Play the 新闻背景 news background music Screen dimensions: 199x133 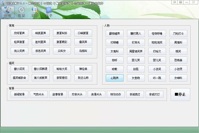[19, 95]
